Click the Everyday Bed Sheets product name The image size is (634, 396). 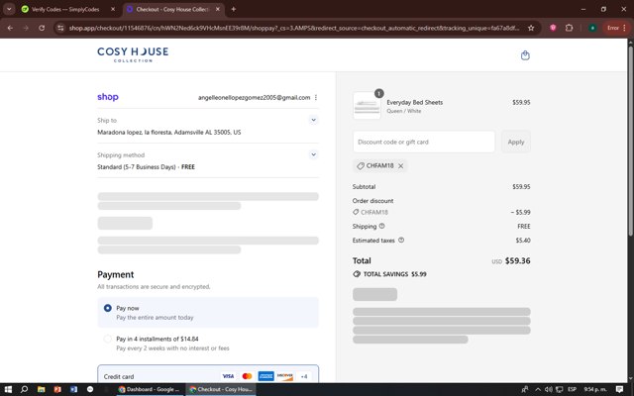pyautogui.click(x=414, y=102)
